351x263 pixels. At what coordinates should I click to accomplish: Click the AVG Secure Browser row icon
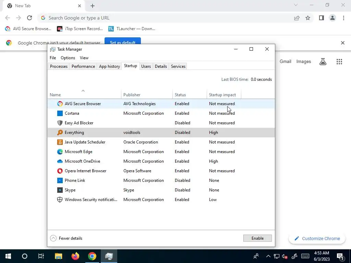coord(60,104)
